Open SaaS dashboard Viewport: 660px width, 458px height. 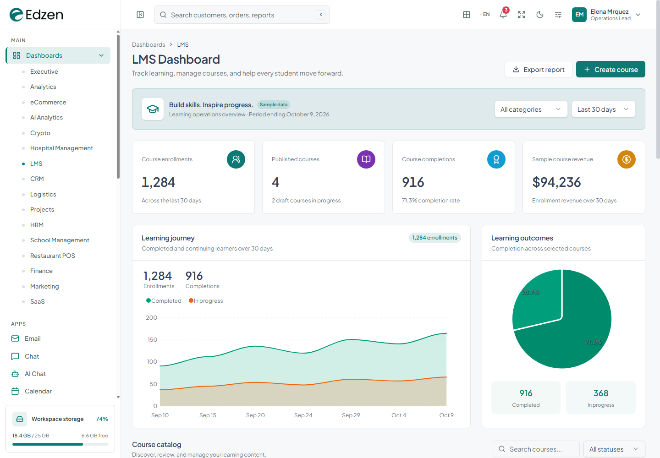pos(38,301)
